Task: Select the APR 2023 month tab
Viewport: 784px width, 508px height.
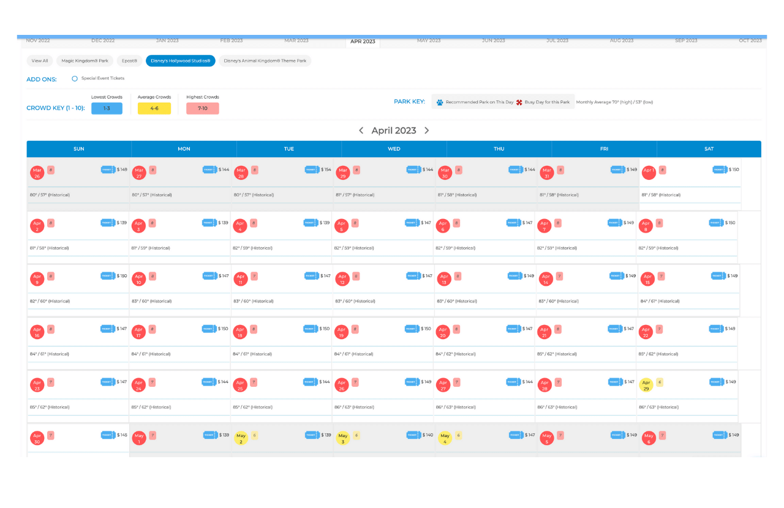Action: click(363, 42)
